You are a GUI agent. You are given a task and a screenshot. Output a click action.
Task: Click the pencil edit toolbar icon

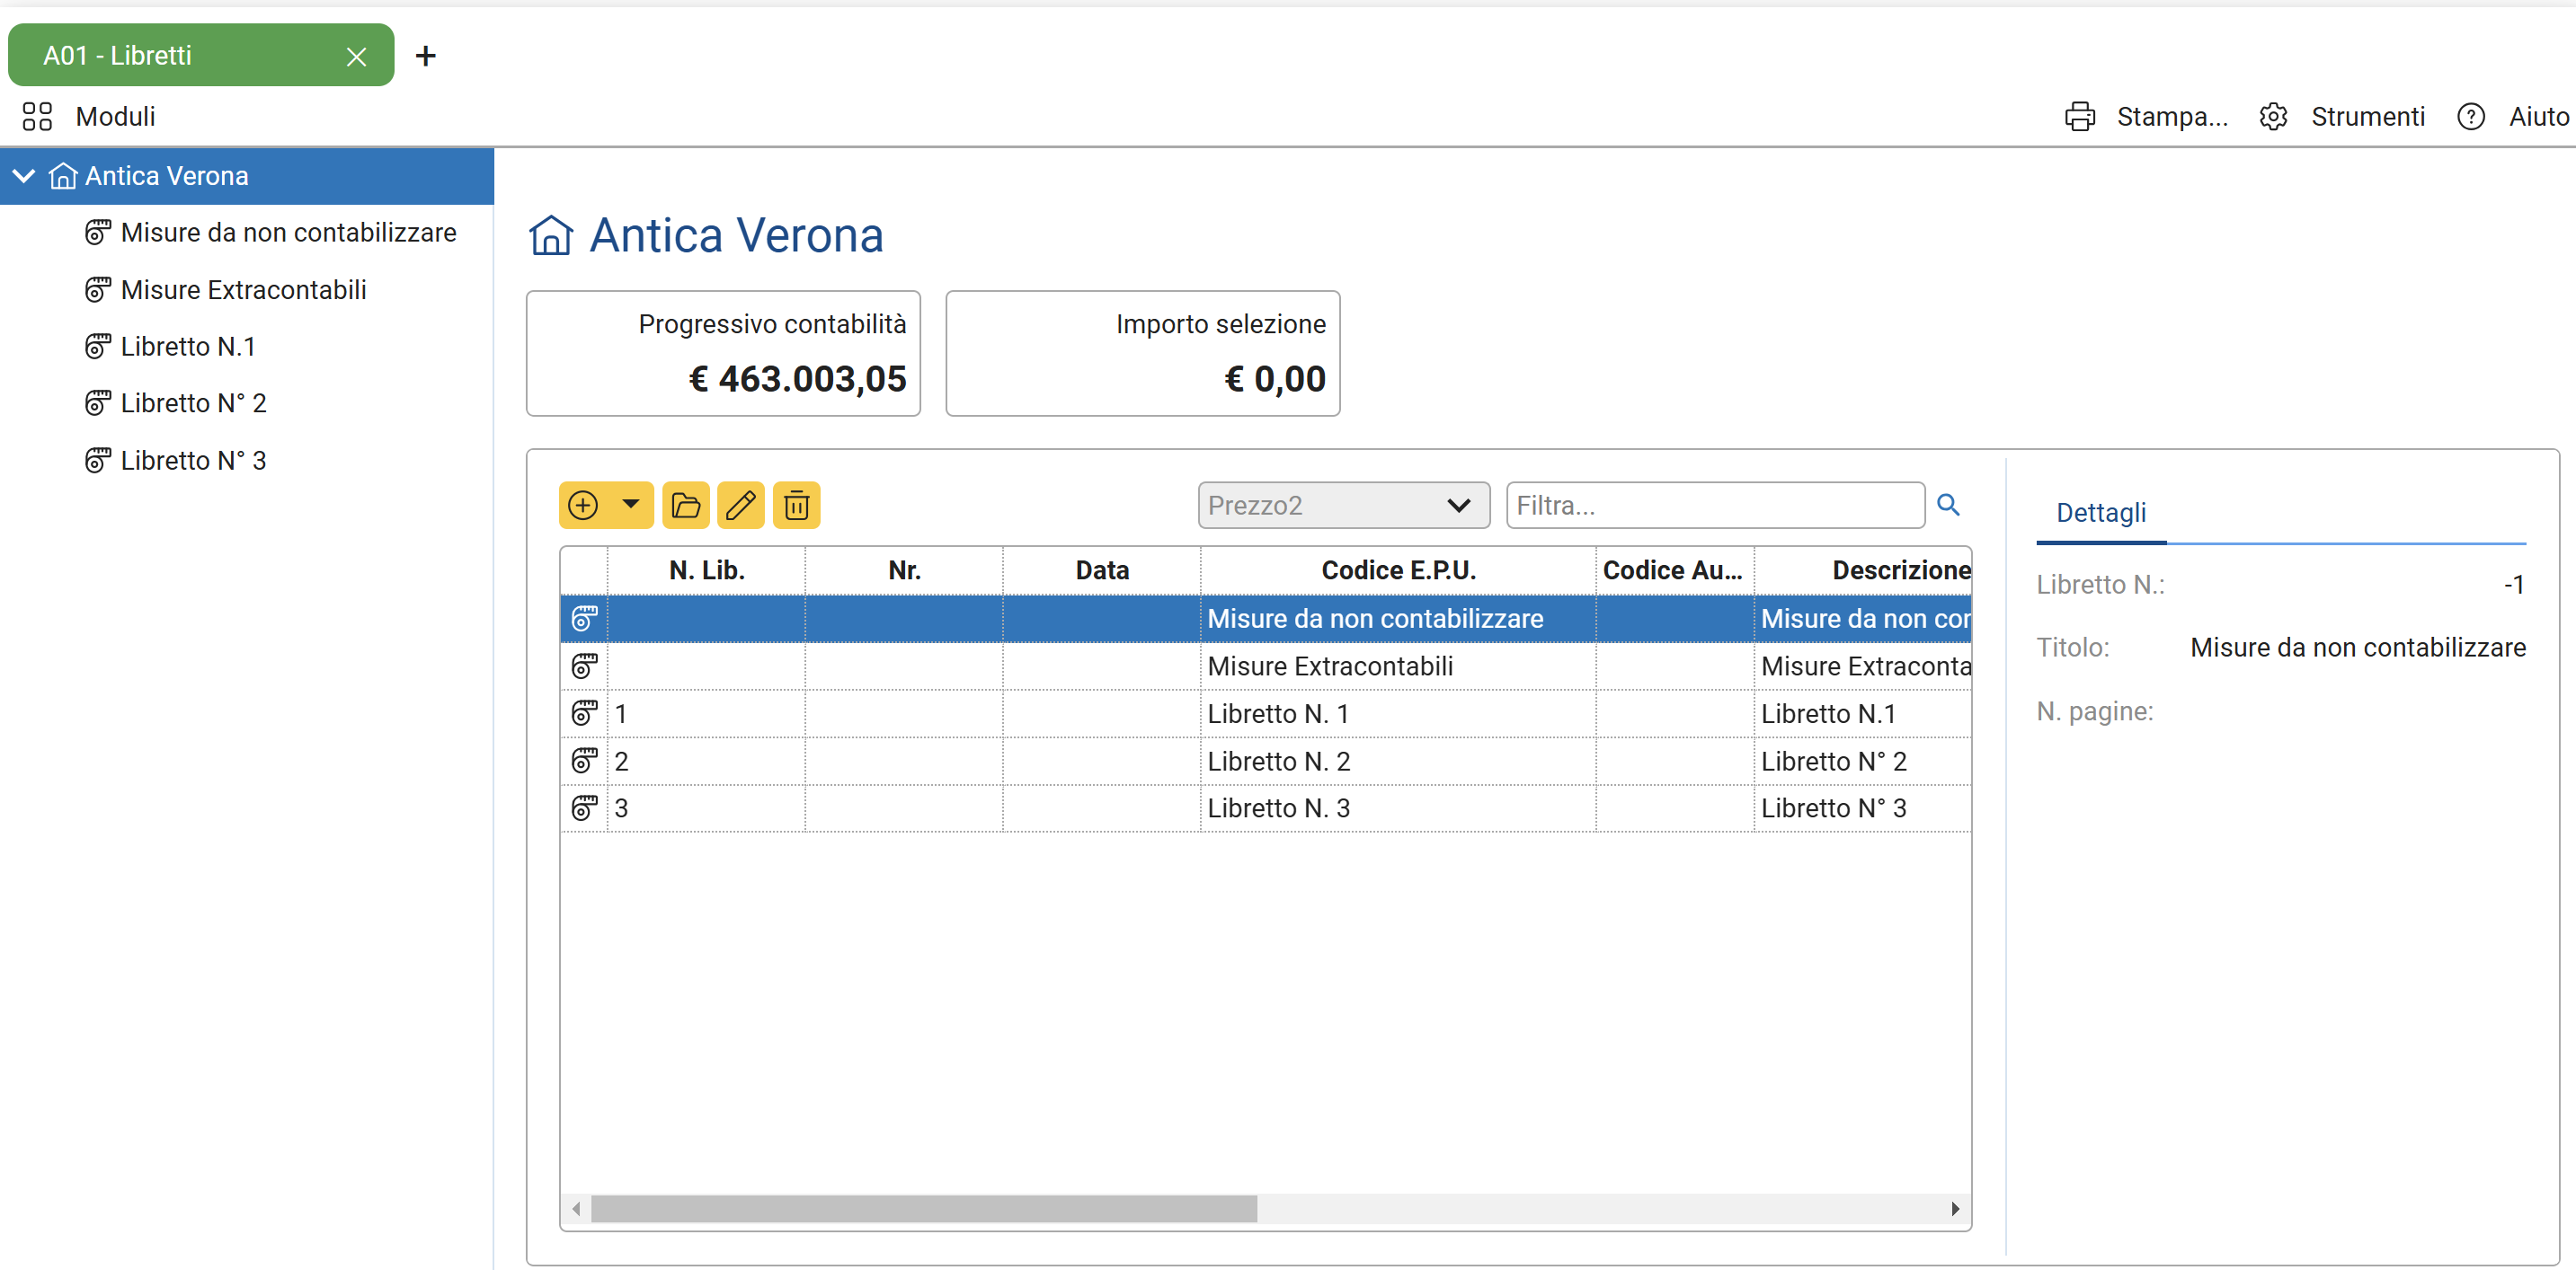(x=741, y=505)
